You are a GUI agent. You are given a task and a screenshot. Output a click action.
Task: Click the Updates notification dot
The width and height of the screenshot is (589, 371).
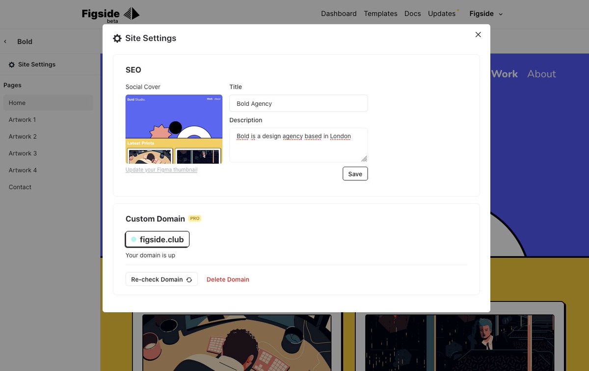point(458,10)
